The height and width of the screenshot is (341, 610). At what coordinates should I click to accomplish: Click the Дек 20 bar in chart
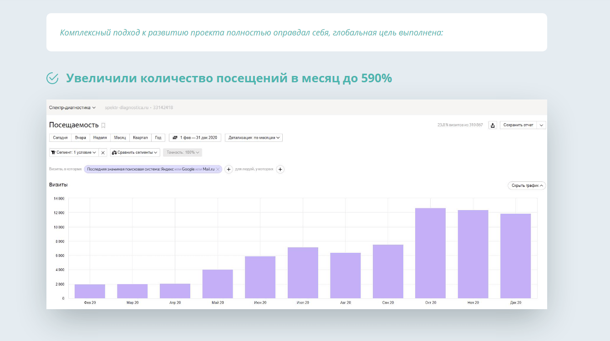click(x=516, y=256)
